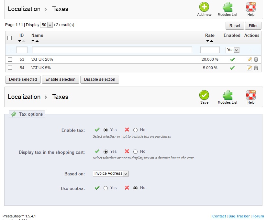Click green check icon beside Enable tax Yes

[x=97, y=130]
